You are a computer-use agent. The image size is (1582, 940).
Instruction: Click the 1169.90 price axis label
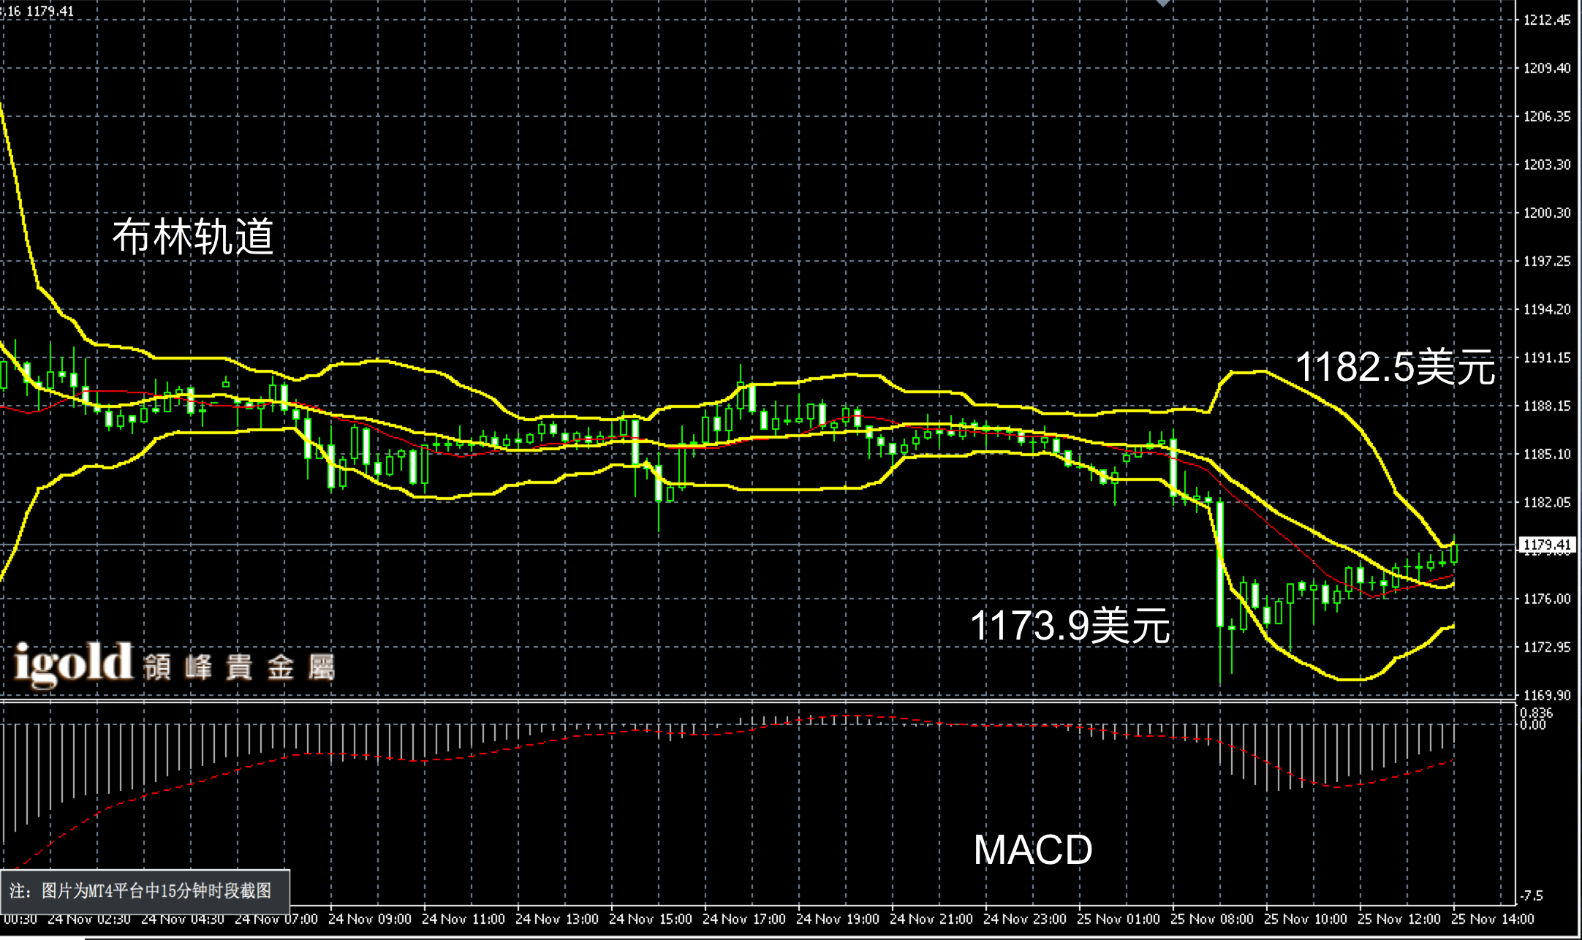tap(1547, 695)
